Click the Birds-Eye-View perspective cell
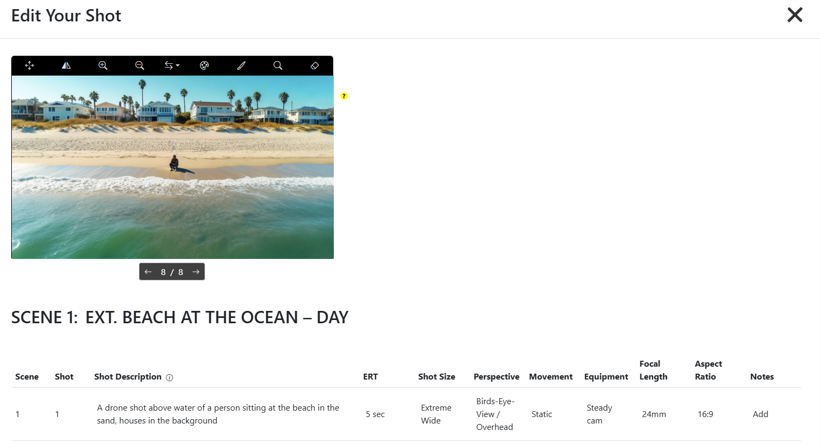The image size is (820, 446). [x=495, y=414]
